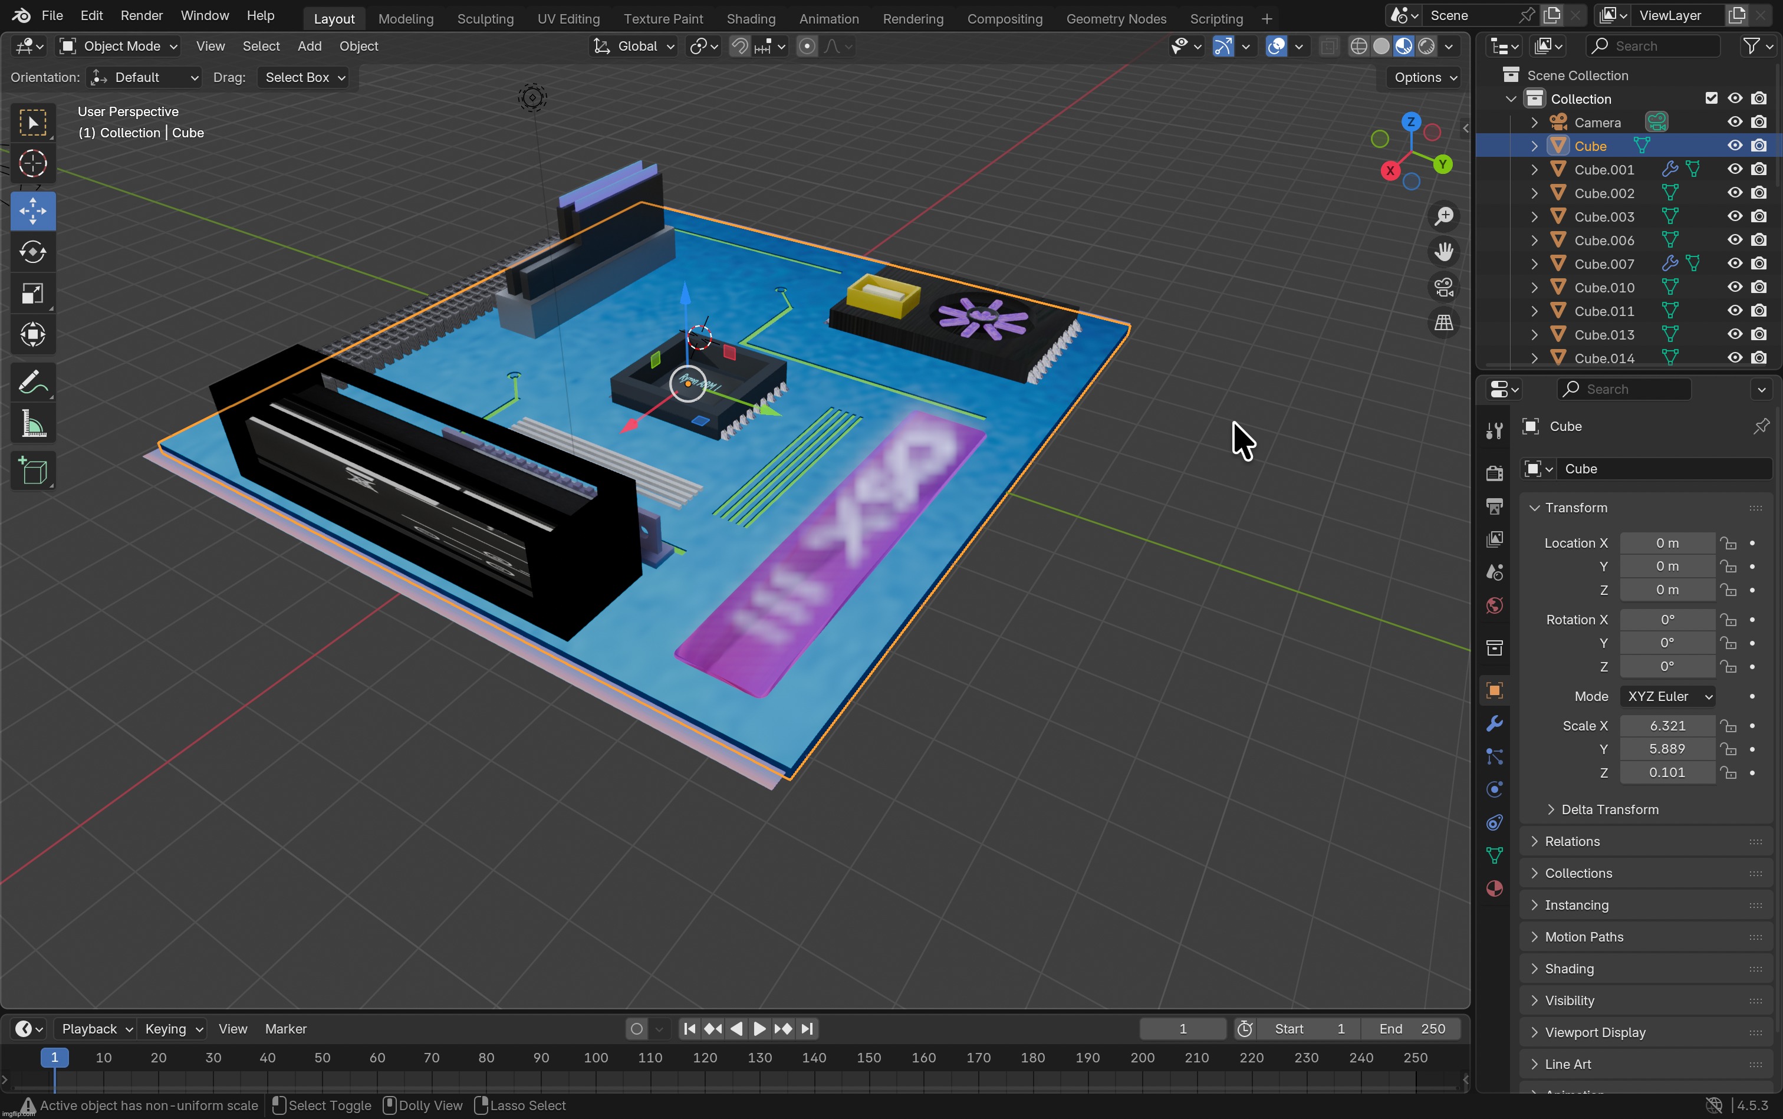The image size is (1783, 1119).
Task: Select the Measure tool
Action: 32,425
